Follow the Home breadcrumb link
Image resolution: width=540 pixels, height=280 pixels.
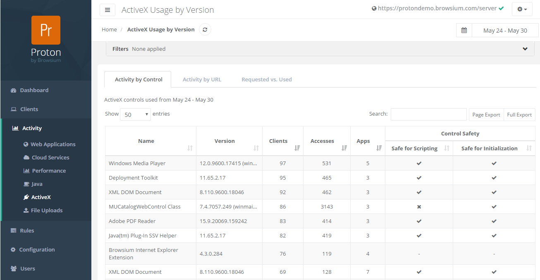(x=109, y=29)
